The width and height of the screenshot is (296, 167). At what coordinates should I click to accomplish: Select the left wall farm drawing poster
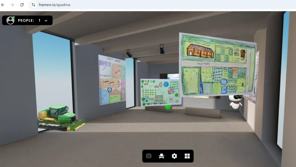112,79
